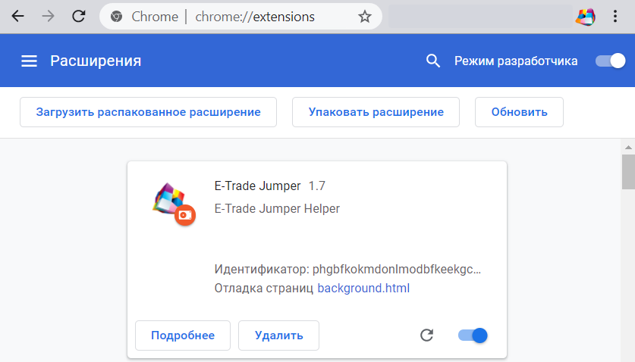Reload the current page

click(77, 17)
